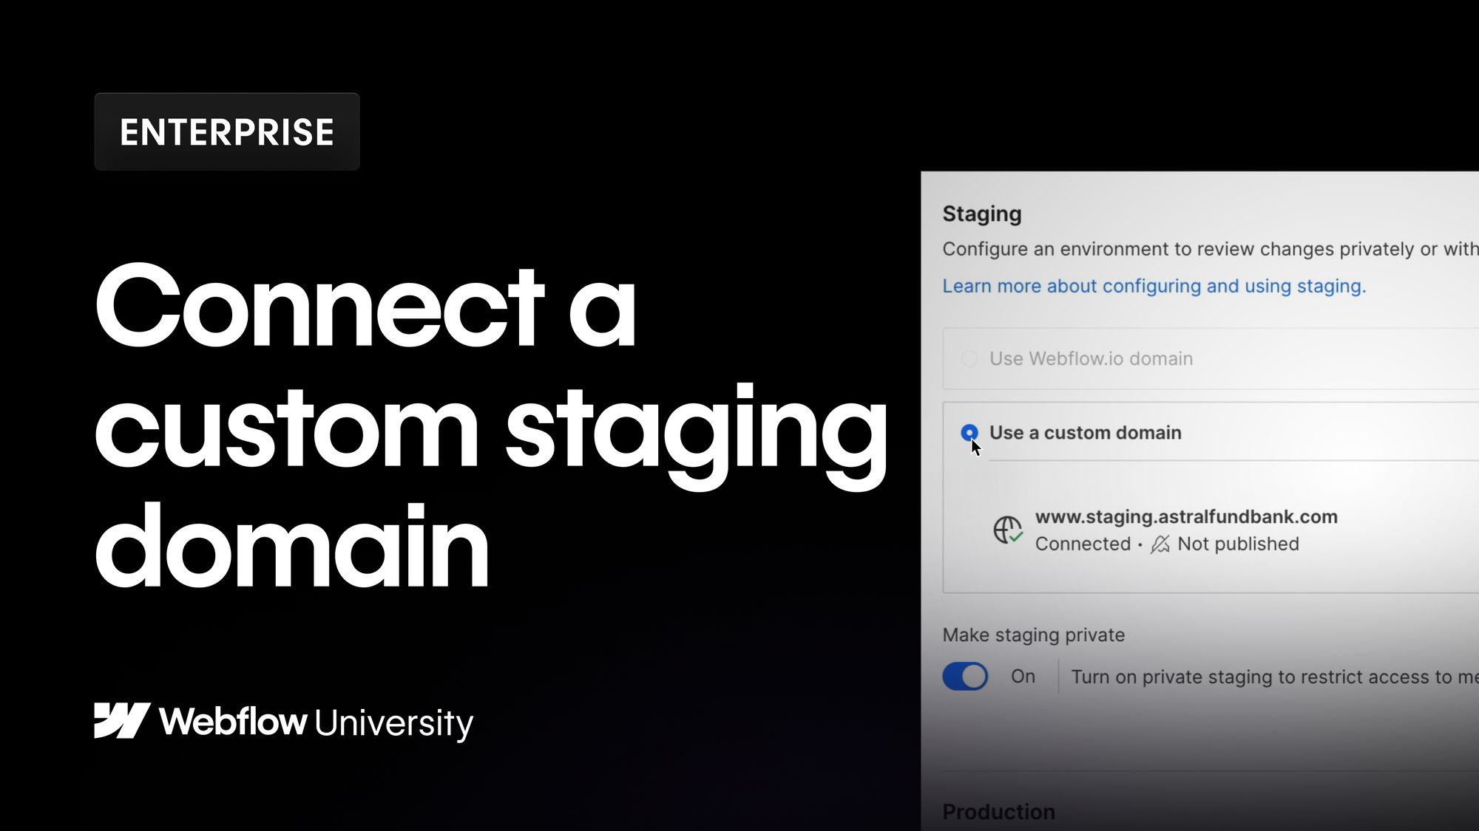The height and width of the screenshot is (831, 1479).
Task: Disable the Make staging private toggle
Action: click(x=964, y=676)
